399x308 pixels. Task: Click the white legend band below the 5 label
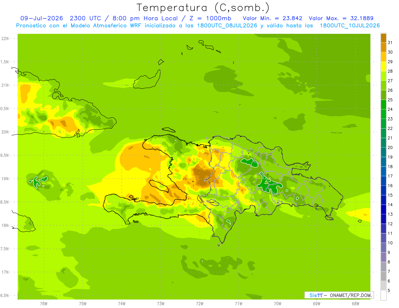pyautogui.click(x=383, y=295)
